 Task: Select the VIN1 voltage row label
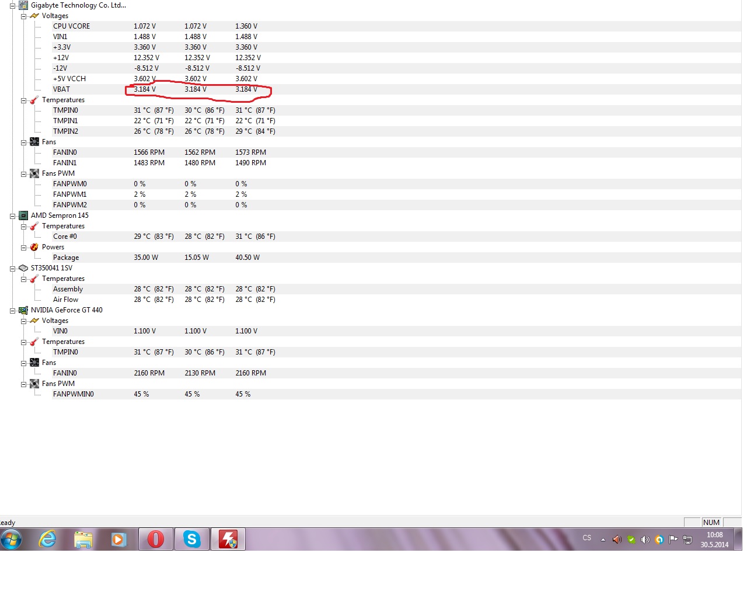pos(60,37)
